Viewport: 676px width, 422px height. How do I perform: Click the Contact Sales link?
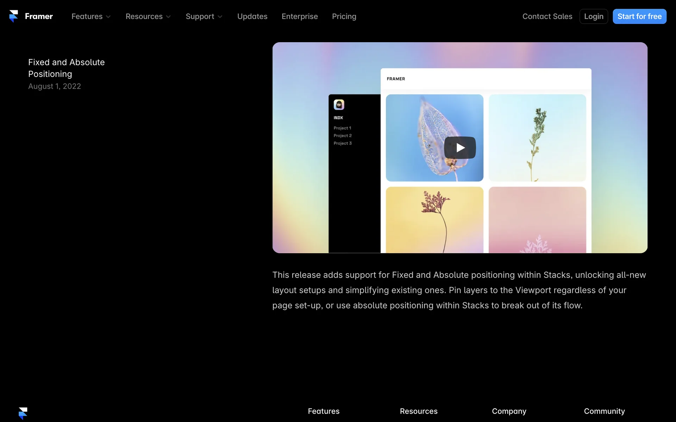pyautogui.click(x=547, y=17)
